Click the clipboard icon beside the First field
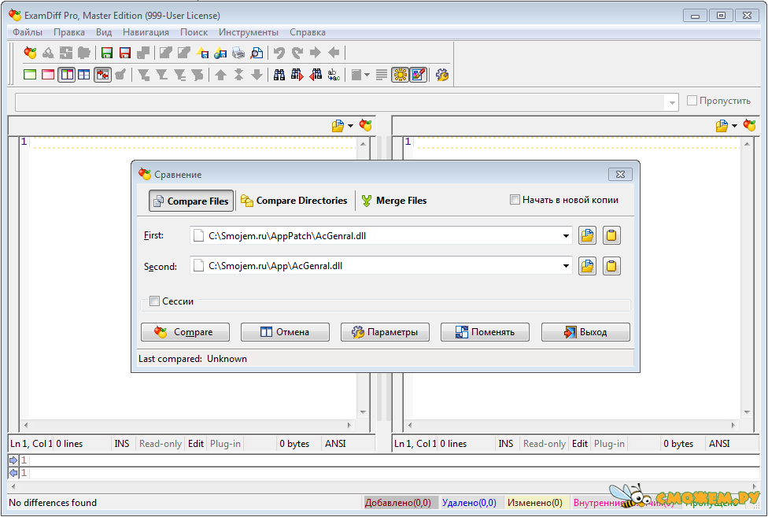The width and height of the screenshot is (768, 517). (611, 235)
